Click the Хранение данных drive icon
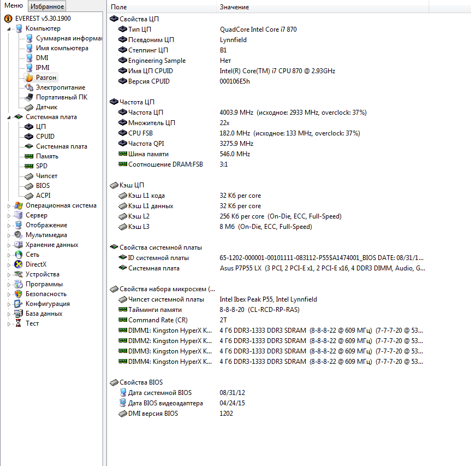 19,245
